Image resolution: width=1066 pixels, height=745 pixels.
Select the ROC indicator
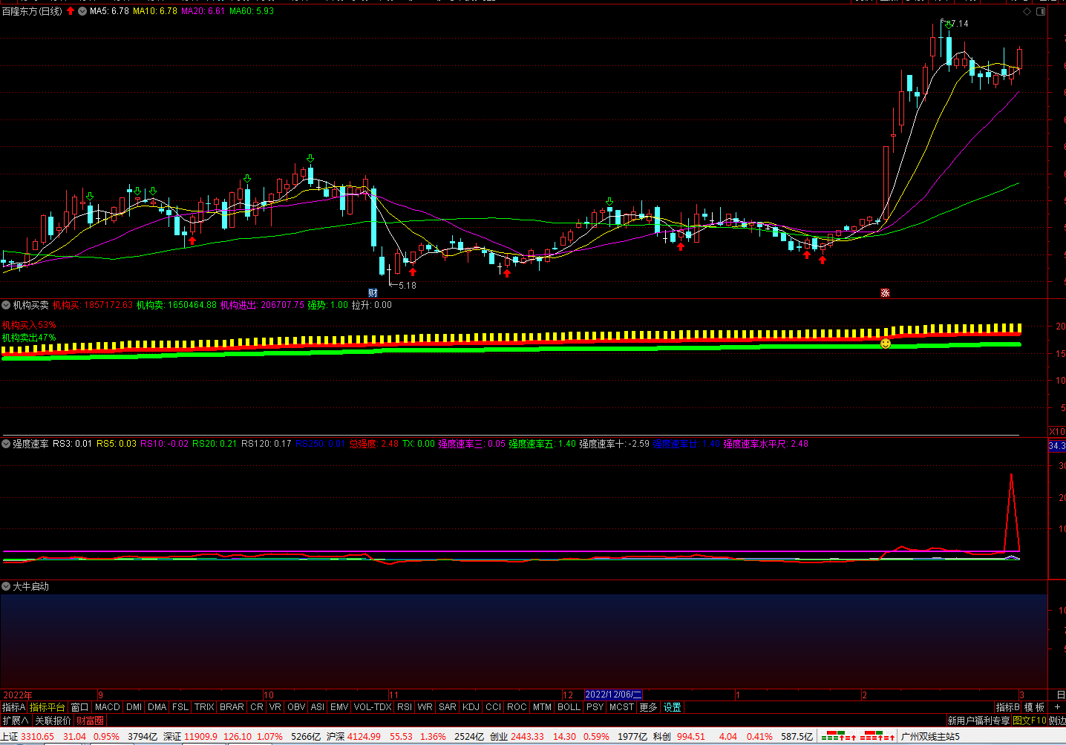click(x=517, y=707)
